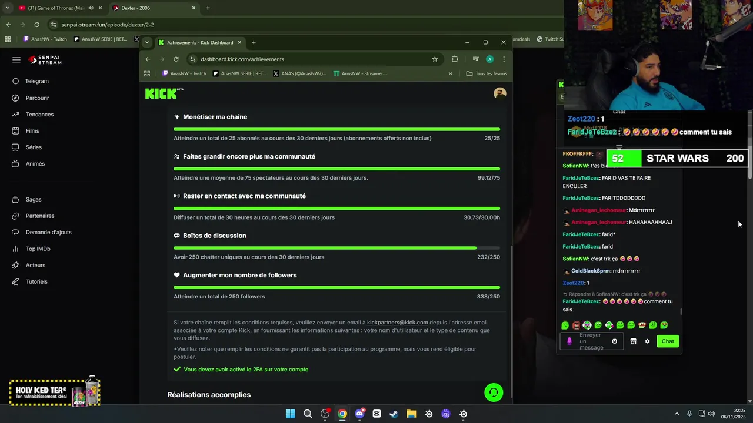Viewport: 753px width, 423px height.
Task: Select the Achievements - Kick Dashboard tab
Action: pyautogui.click(x=199, y=42)
